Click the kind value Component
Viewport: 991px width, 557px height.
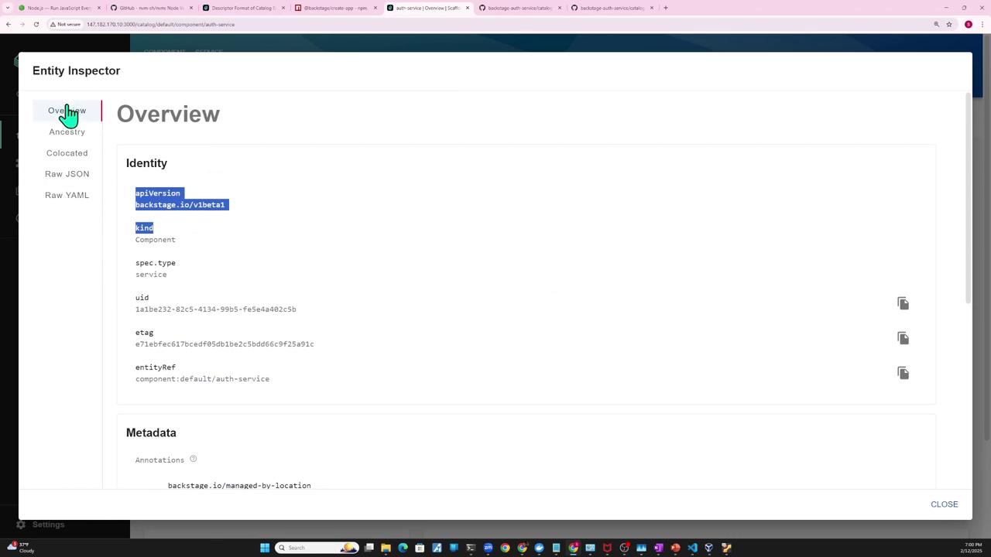(155, 240)
